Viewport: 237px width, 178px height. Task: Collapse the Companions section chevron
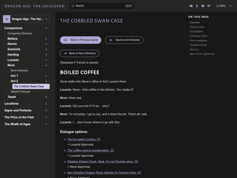point(46,28)
